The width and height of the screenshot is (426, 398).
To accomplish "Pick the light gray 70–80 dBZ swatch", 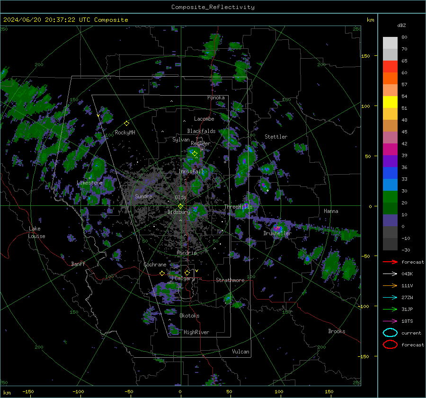I will 390,43.
